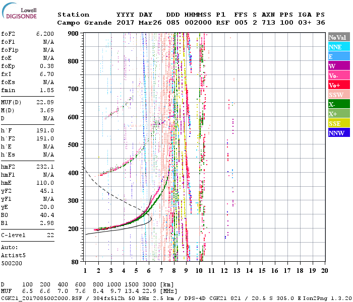Click the SSW salmon legend swatch
The height and width of the screenshot is (302, 353).
pos(339,95)
